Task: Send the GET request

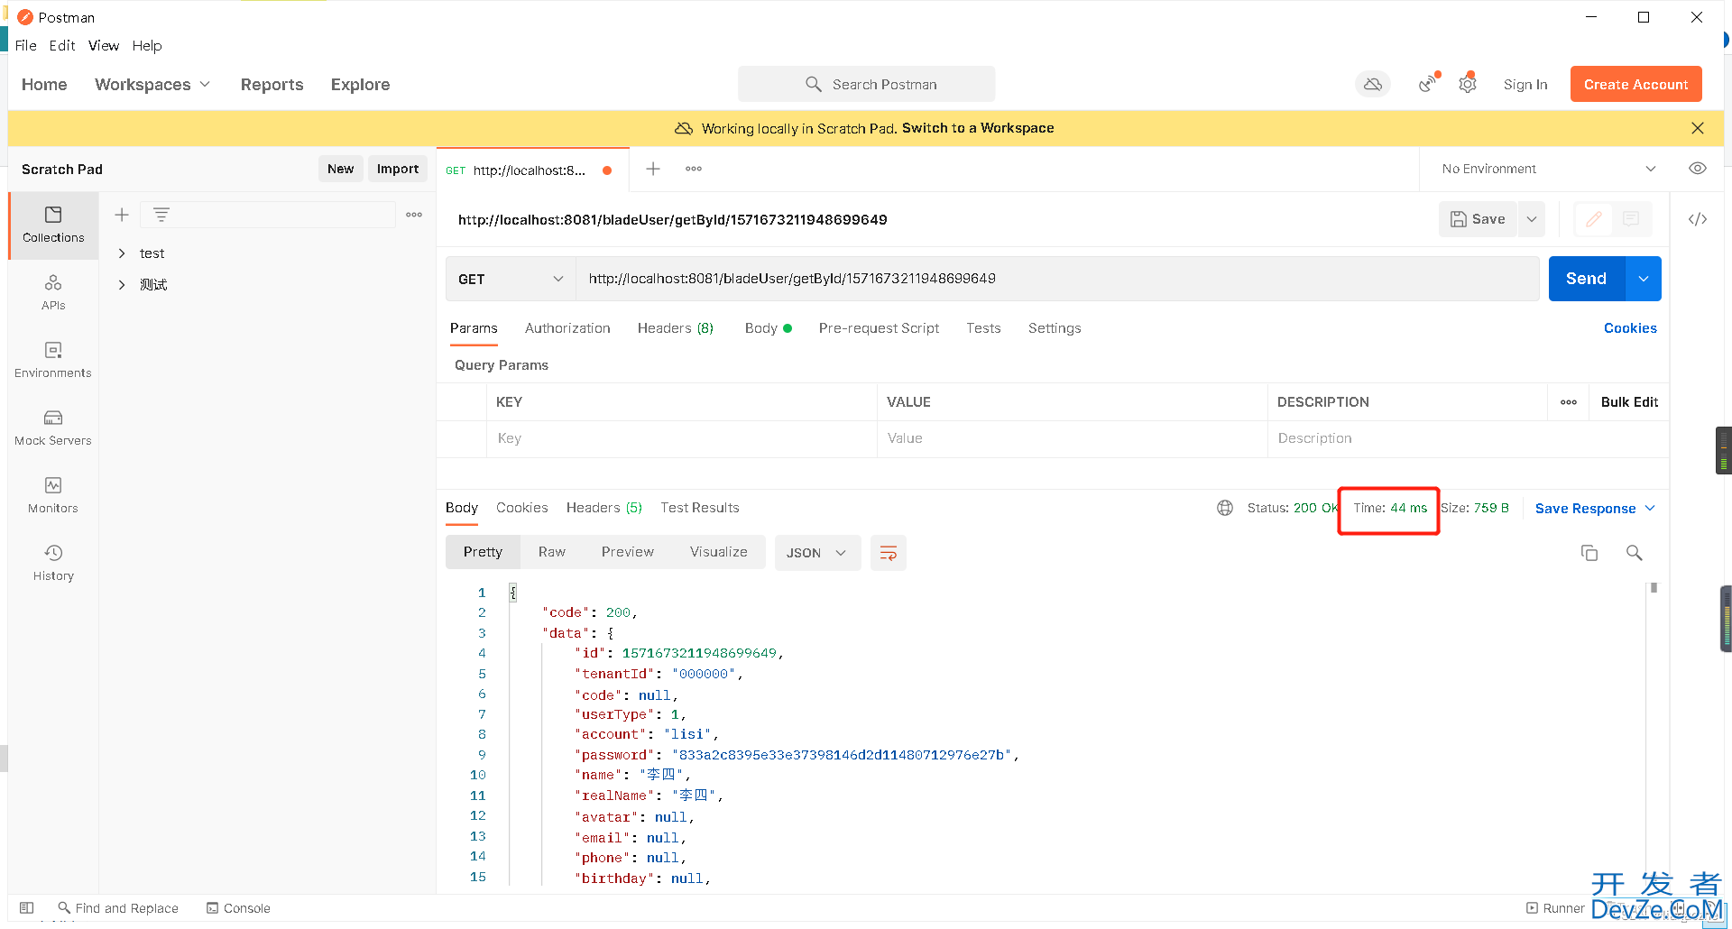Action: click(1587, 279)
